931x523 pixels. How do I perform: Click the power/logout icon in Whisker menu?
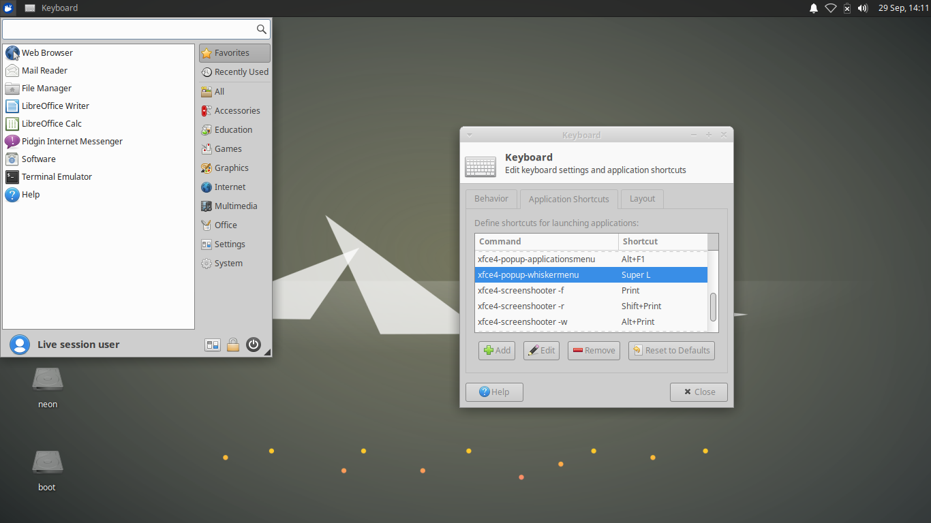254,345
